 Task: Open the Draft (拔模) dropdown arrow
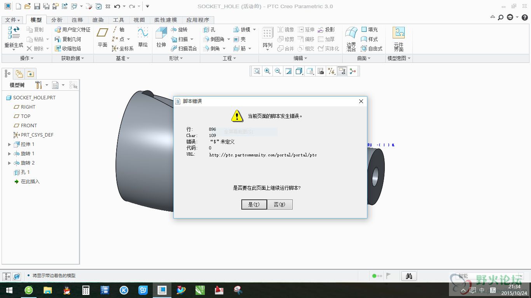pos(254,29)
